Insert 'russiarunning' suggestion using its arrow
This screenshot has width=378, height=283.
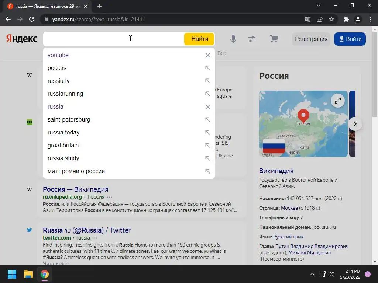[207, 94]
